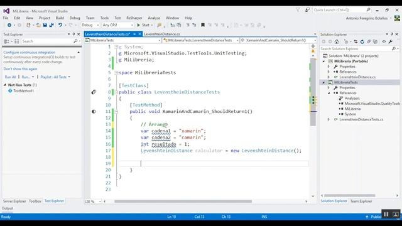Click the Navigate Backward toolbar button
This screenshot has height=226, width=402.
[9, 25]
